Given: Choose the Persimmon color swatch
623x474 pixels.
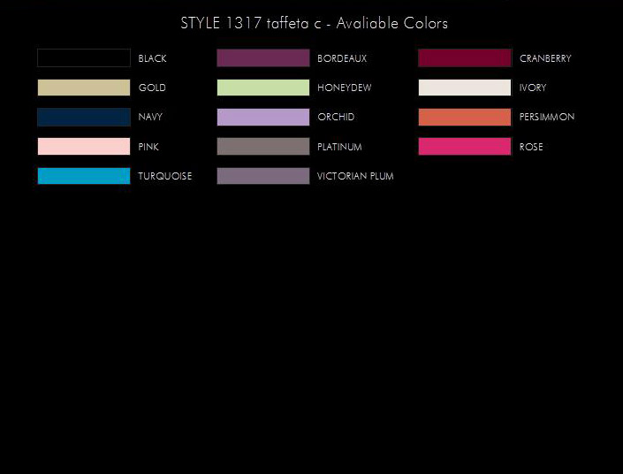Looking at the screenshot, I should pyautogui.click(x=465, y=117).
